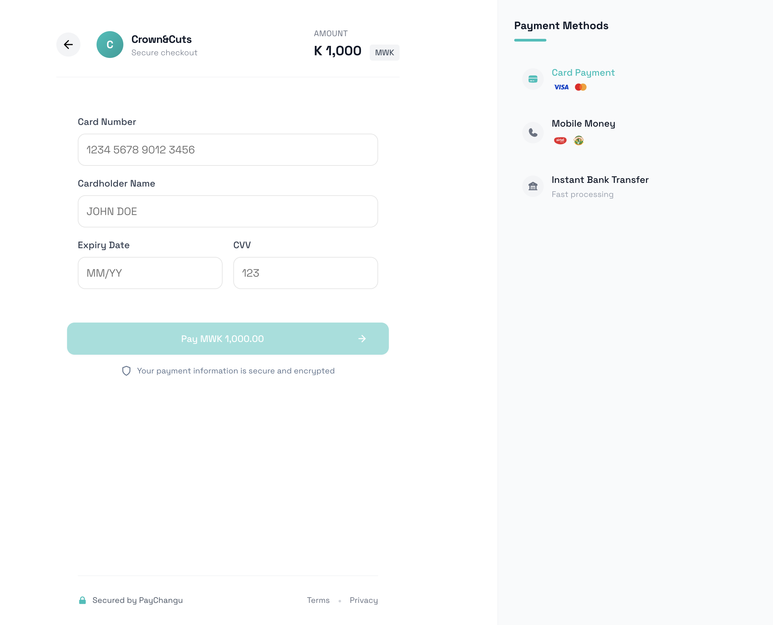Image resolution: width=773 pixels, height=625 pixels.
Task: Open the Privacy link
Action: 363,600
